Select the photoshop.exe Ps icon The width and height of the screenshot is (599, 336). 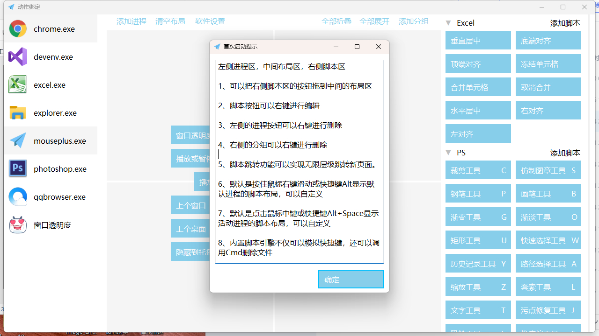click(18, 169)
